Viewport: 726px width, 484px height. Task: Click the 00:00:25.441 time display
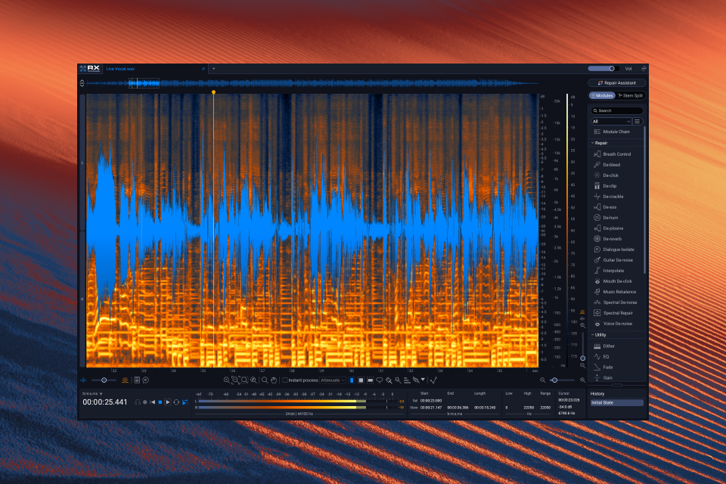tap(104, 402)
